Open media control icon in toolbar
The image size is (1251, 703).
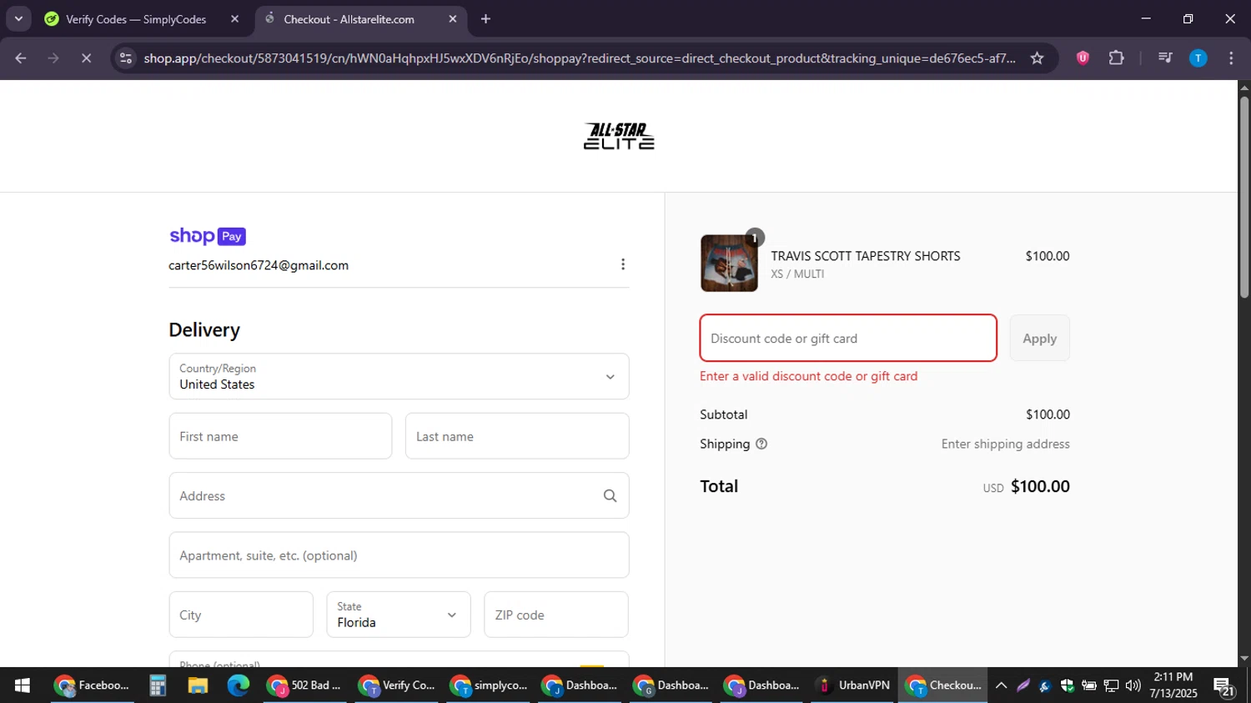pos(1165,58)
